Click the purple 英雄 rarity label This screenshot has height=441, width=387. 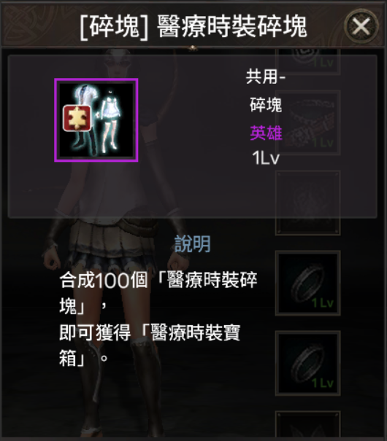tap(266, 133)
